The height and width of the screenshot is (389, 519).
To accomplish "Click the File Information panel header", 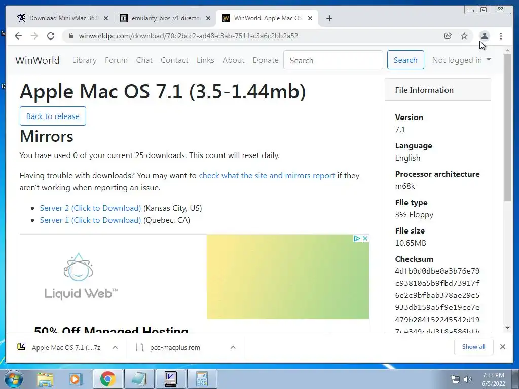I will click(x=437, y=90).
